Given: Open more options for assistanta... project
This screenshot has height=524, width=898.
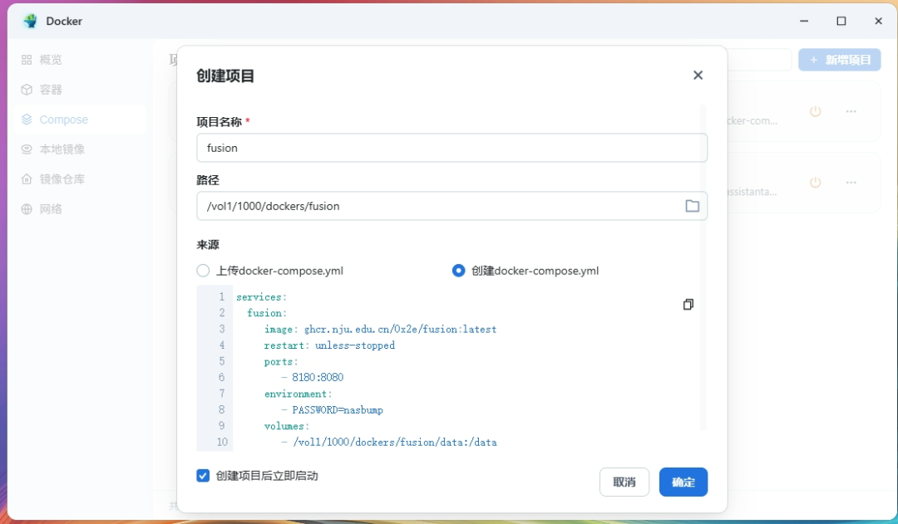Looking at the screenshot, I should tap(851, 183).
